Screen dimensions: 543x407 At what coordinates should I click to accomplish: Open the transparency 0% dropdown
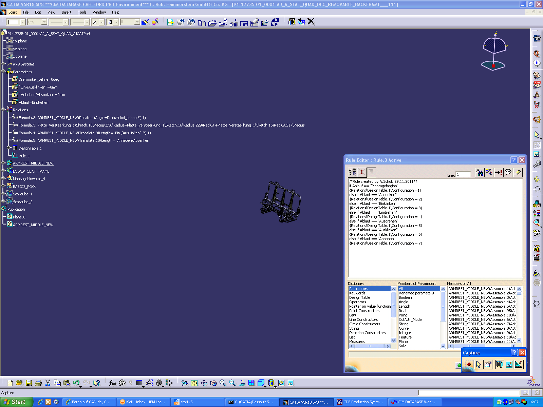44,22
